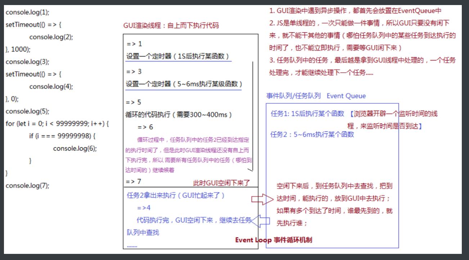This screenshot has width=469, height=260.
Task: Select the caption 'Event Loop 事件循环机制'
Action: tap(274, 240)
